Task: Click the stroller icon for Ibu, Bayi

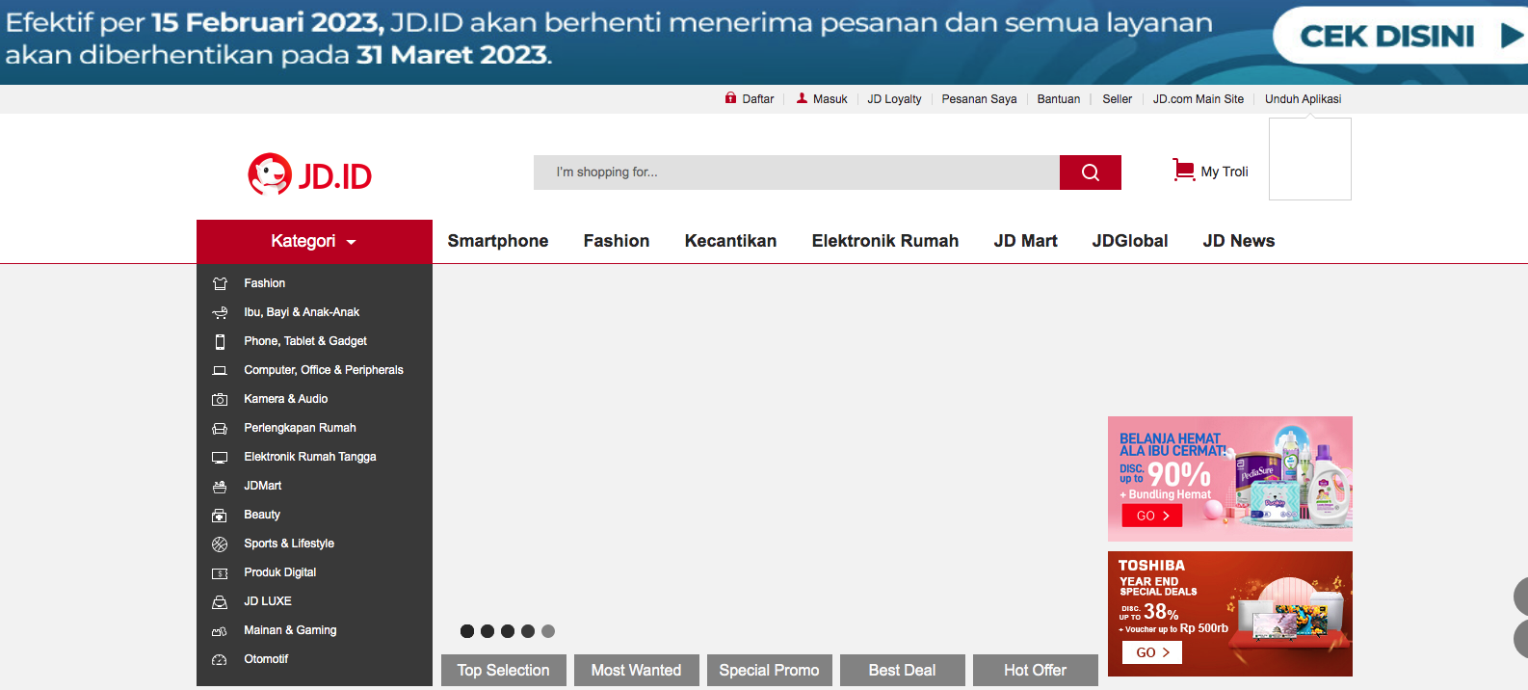Action: (x=220, y=312)
